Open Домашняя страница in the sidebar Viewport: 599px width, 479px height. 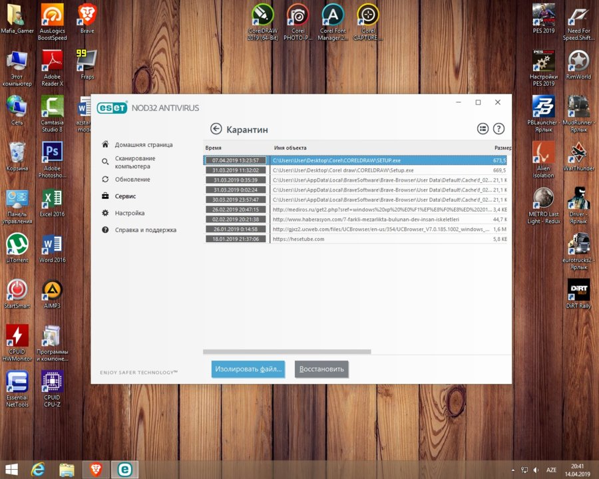coord(143,144)
